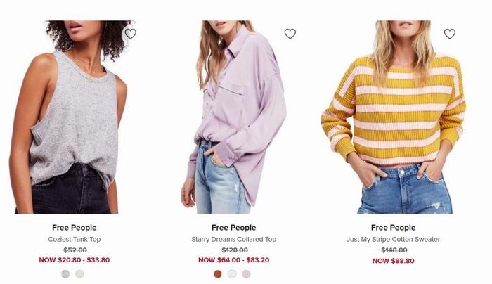492x284 pixels.
Task: Pick the rust brown swatch for Collared Top
Action: pyautogui.click(x=217, y=274)
